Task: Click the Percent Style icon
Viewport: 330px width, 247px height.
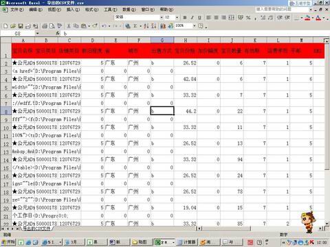Action: tap(248, 18)
